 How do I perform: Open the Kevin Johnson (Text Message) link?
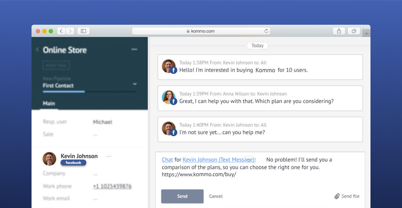pos(218,160)
